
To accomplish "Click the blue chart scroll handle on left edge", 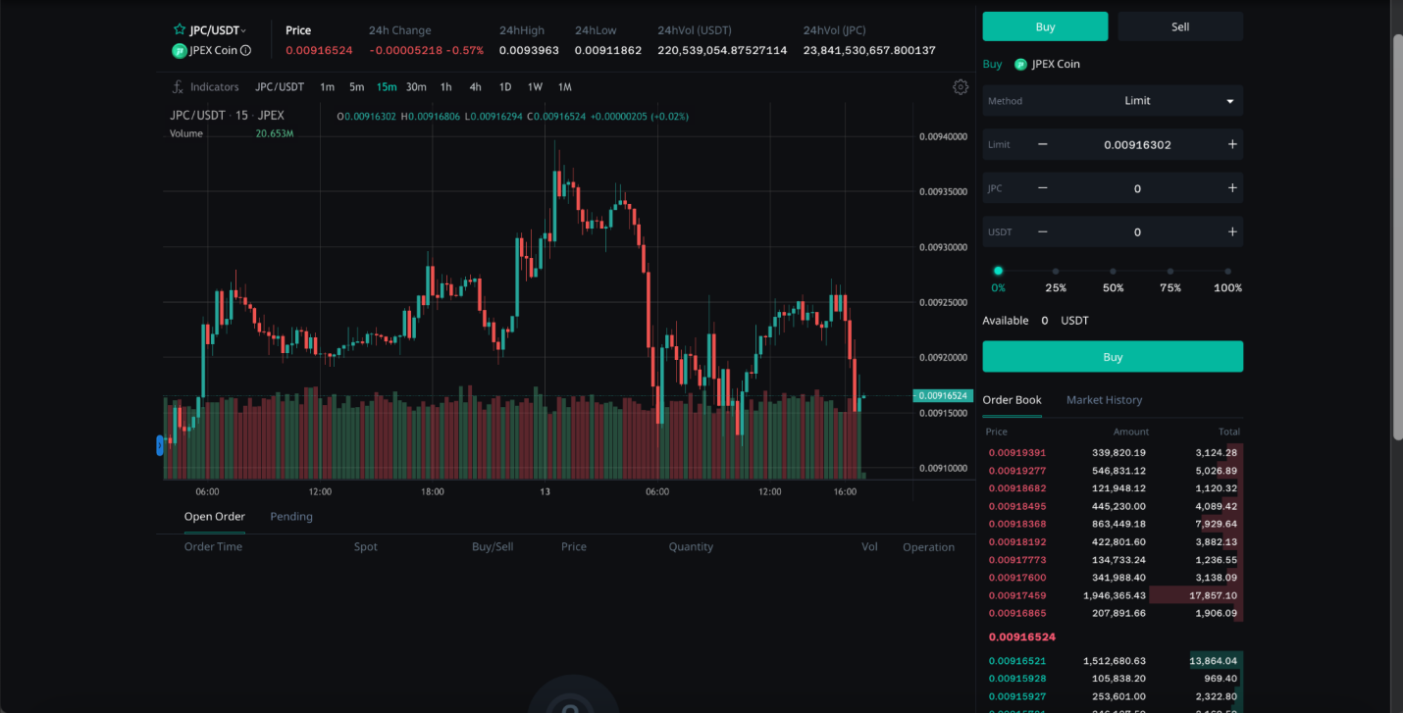I will point(160,445).
